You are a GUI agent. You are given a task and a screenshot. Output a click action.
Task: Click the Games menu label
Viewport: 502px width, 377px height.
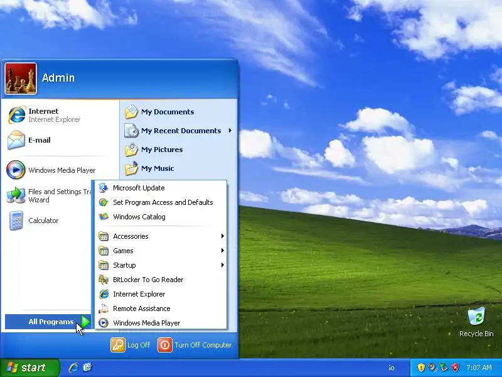click(123, 251)
